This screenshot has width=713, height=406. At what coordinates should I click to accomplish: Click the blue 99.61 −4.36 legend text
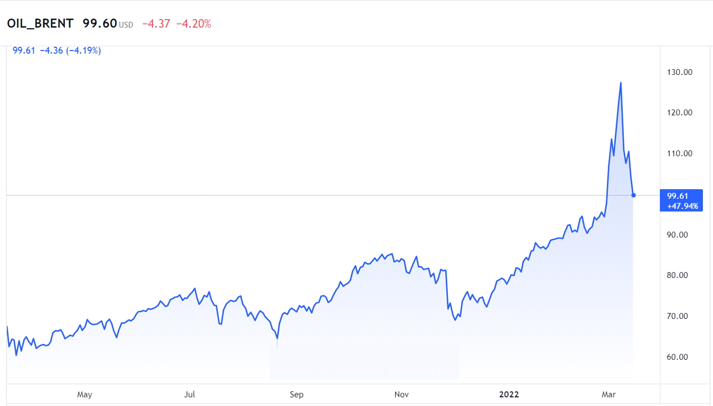click(x=57, y=50)
